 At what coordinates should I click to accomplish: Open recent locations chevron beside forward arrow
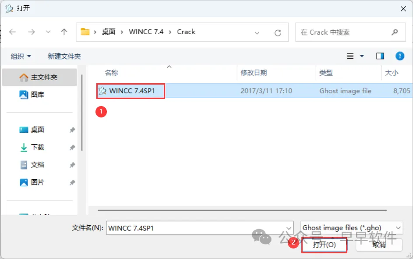point(48,32)
